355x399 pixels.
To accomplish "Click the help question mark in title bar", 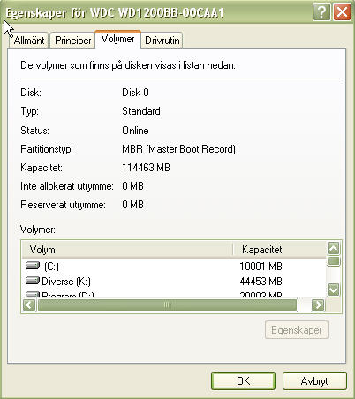I will [321, 12].
